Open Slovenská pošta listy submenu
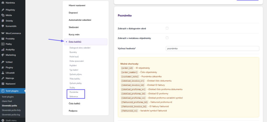 pos(11,110)
